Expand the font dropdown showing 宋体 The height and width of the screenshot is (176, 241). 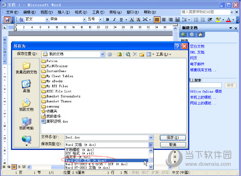[84, 20]
